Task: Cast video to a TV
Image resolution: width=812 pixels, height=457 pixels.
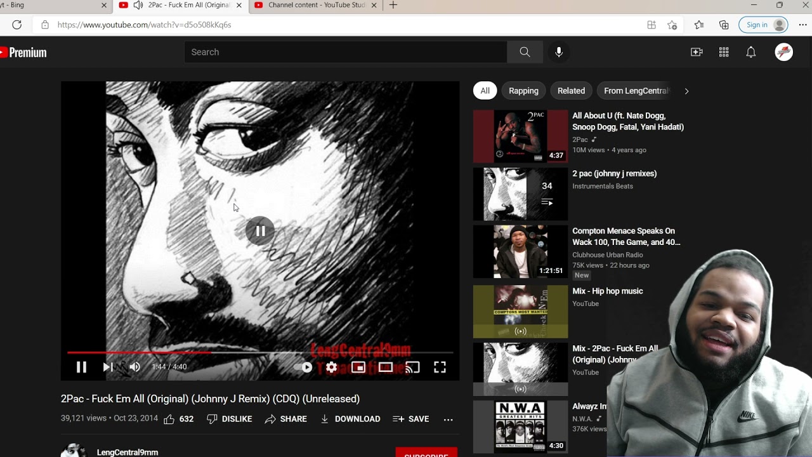Action: point(412,367)
